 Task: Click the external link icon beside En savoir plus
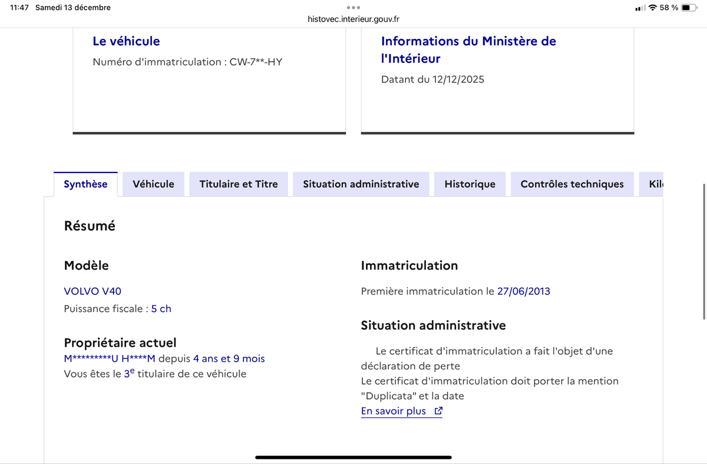(x=438, y=411)
